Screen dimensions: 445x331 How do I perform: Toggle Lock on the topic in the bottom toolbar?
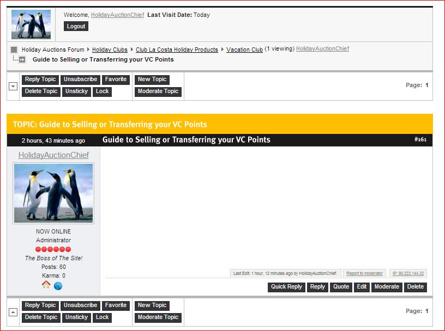point(103,317)
